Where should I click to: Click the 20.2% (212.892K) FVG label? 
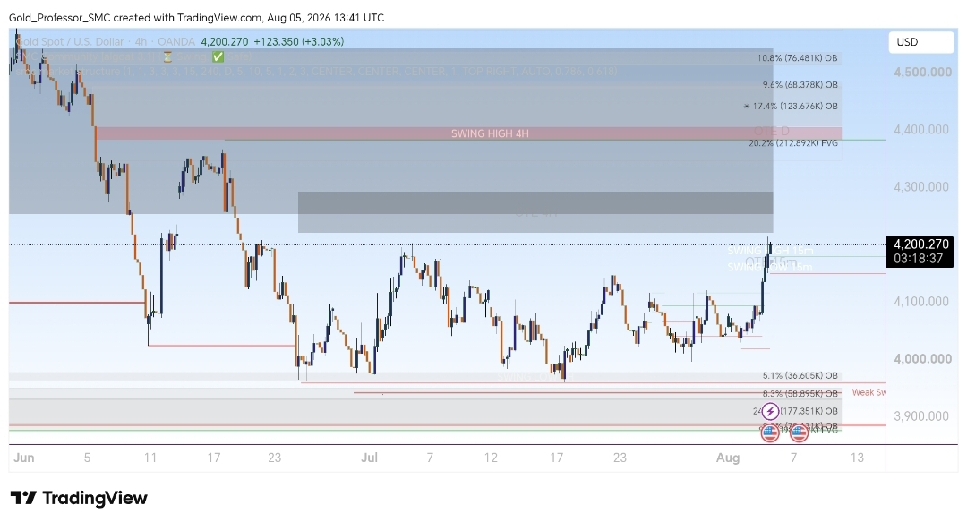pyautogui.click(x=793, y=143)
